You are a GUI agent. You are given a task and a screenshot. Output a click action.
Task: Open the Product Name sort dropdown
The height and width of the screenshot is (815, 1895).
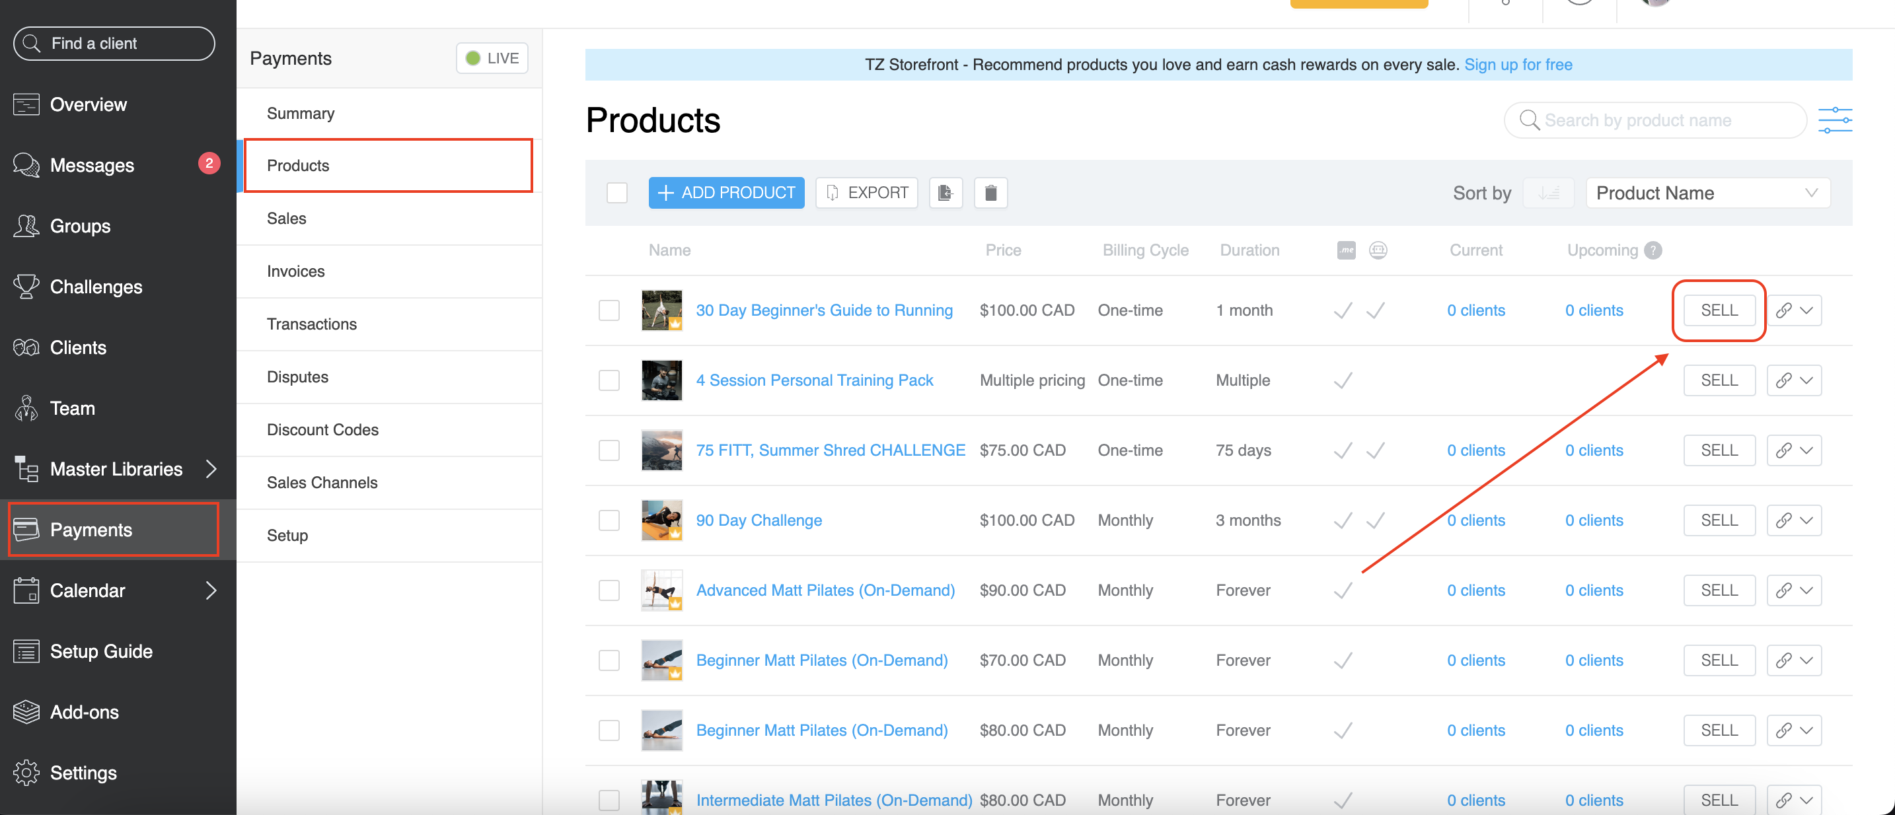1707,193
